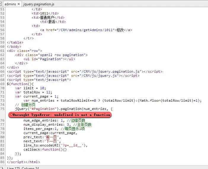Click the next_text '下一页' line
This screenshot has width=208, height=169.
(x=42, y=141)
